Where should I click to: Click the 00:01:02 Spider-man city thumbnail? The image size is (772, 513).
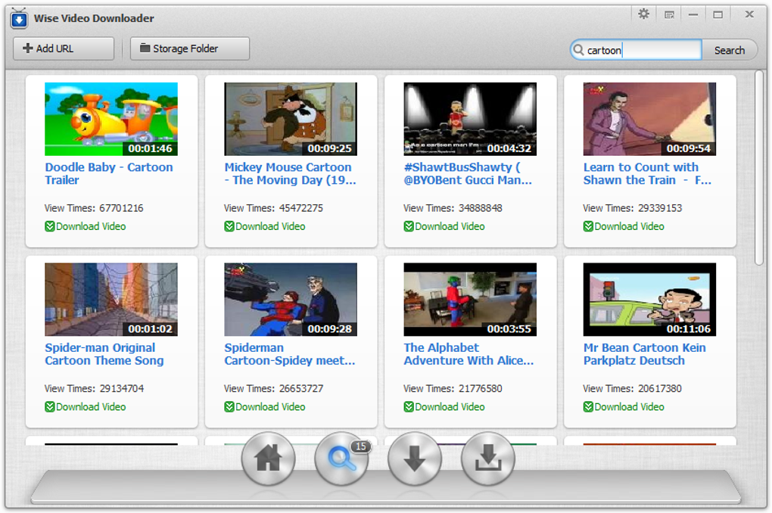pos(111,300)
